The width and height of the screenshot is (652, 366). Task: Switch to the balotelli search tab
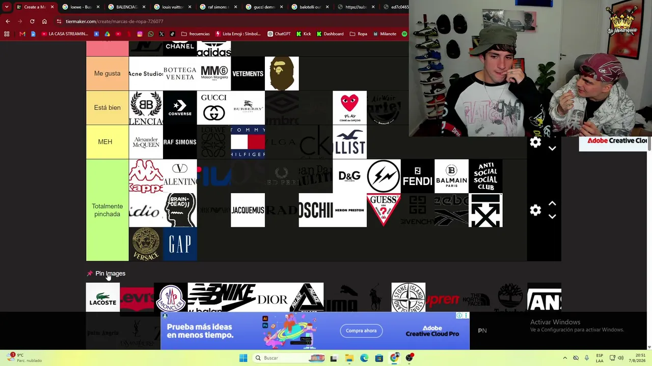tap(310, 7)
